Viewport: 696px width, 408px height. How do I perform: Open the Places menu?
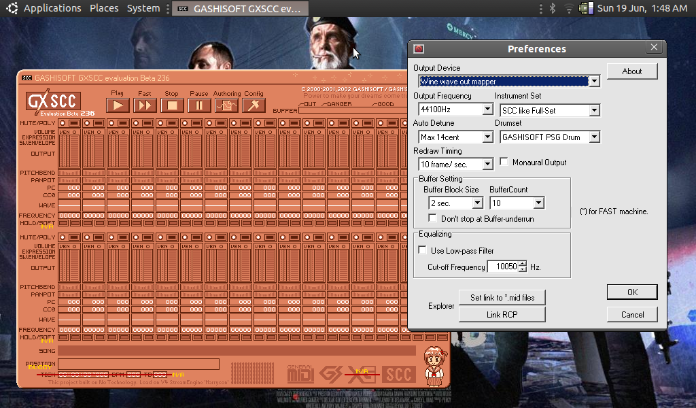point(103,8)
